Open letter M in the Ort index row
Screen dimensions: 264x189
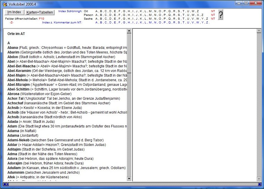click(x=150, y=11)
